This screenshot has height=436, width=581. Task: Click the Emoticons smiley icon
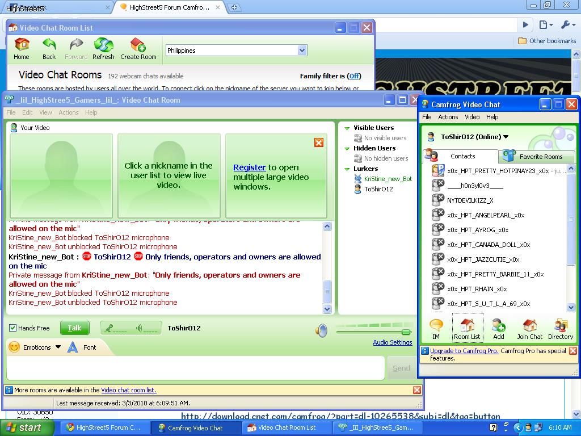14,347
